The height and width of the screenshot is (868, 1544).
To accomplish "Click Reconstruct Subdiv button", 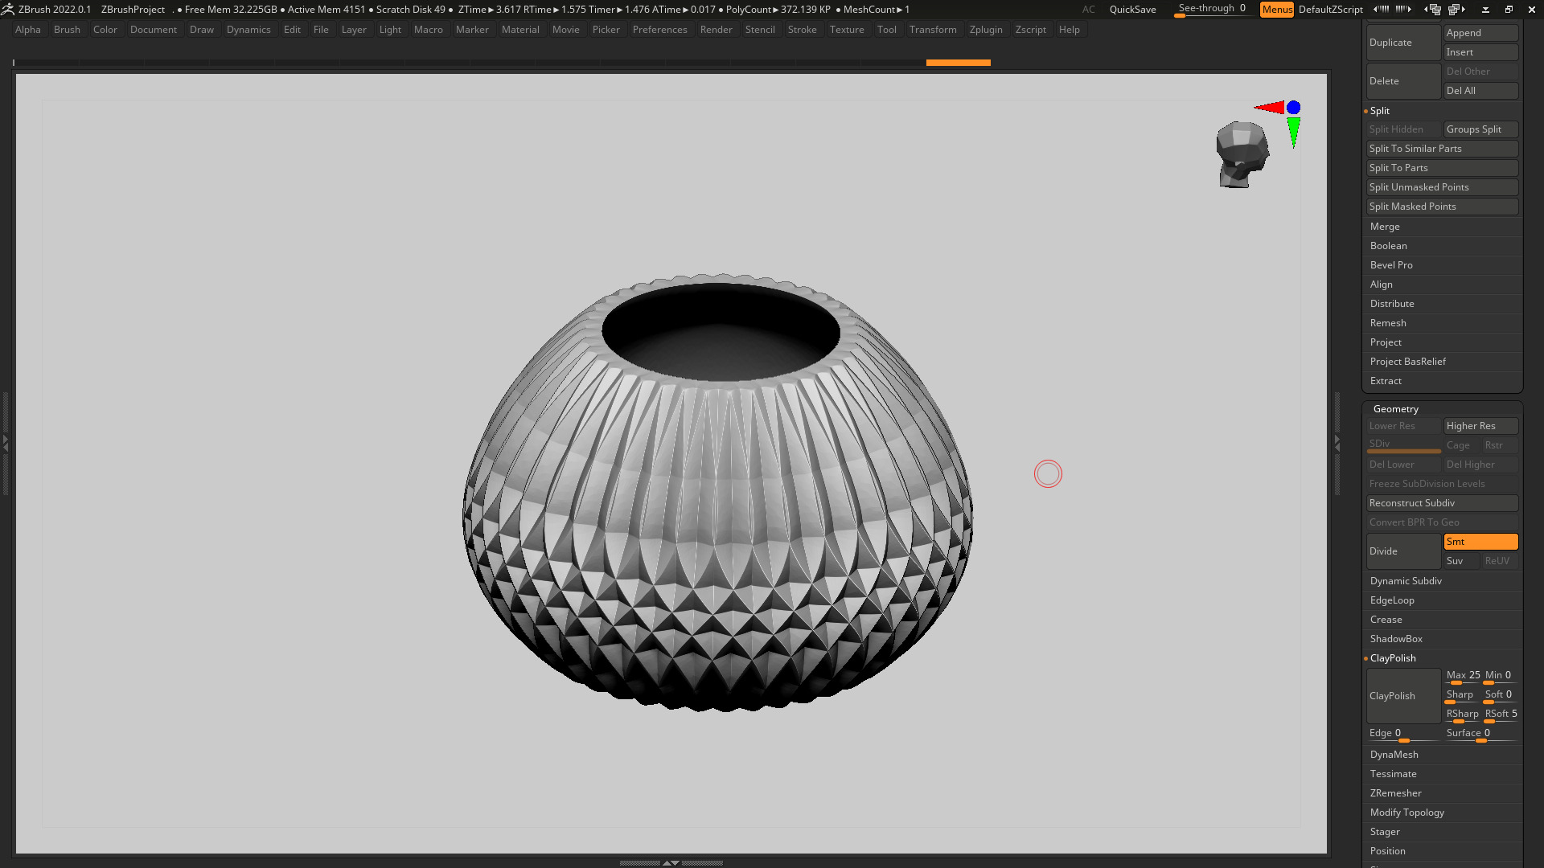I will pyautogui.click(x=1442, y=503).
